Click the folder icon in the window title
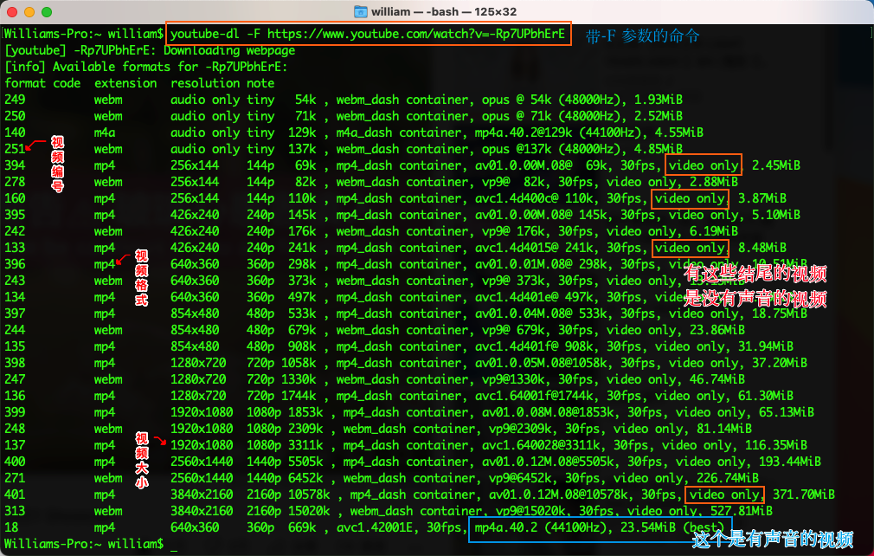The image size is (874, 556). [x=361, y=12]
